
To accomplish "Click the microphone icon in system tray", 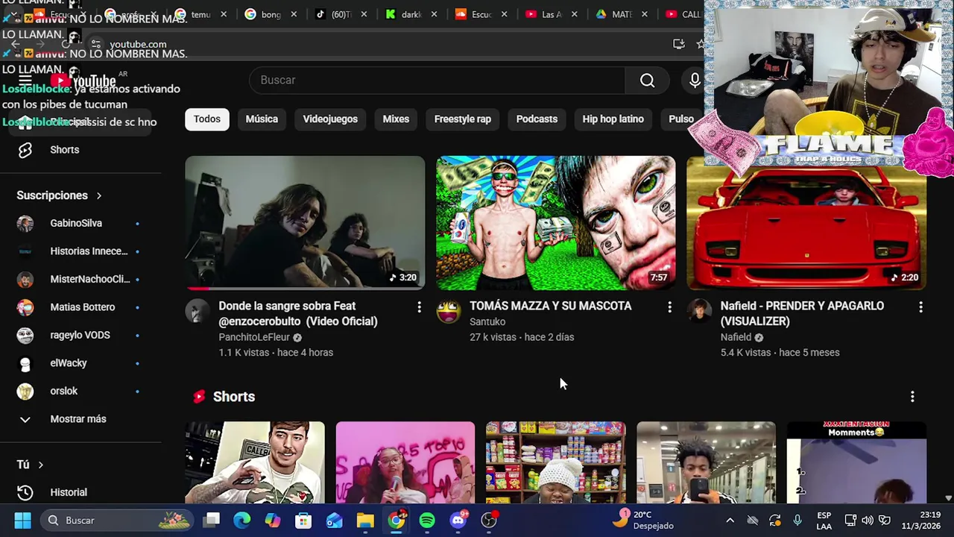I will pos(797,521).
